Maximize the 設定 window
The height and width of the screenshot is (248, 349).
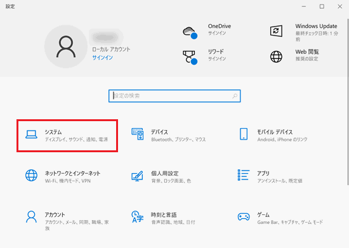322,6
